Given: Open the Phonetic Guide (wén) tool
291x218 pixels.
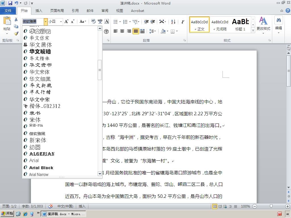Looking at the screenshot, I should point(100,22).
